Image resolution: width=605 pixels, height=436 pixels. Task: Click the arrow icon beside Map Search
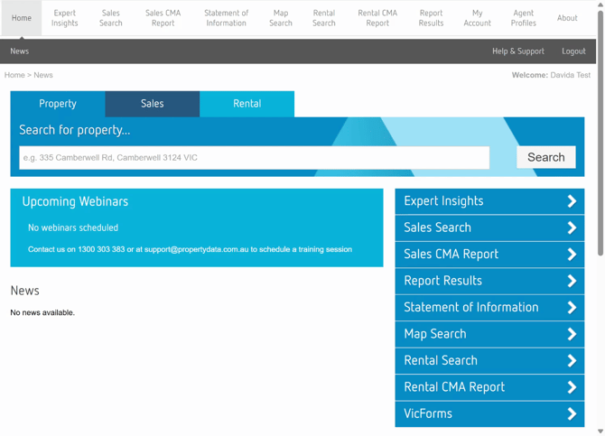coord(572,334)
